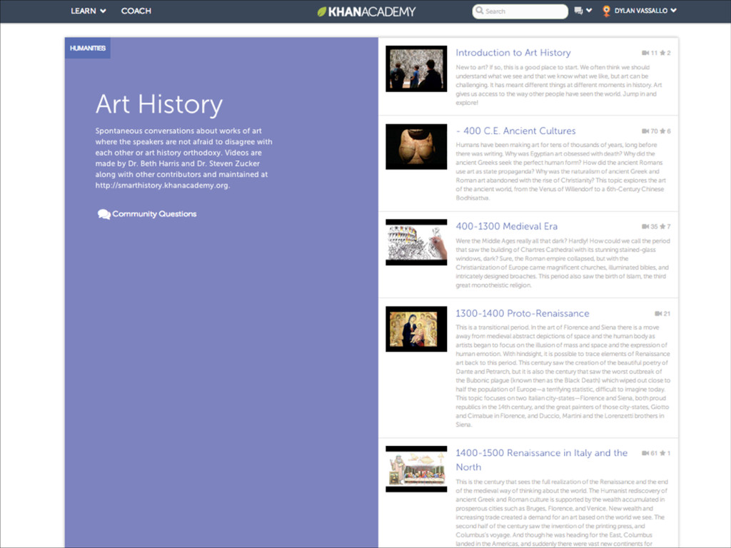Click star icon for Introduction to Art History
Viewport: 731px width, 548px height.
point(662,53)
